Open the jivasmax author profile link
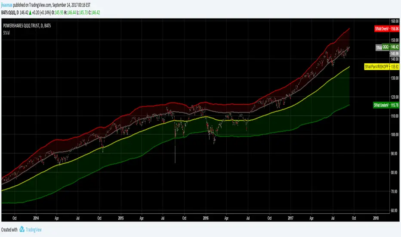 point(6,5)
